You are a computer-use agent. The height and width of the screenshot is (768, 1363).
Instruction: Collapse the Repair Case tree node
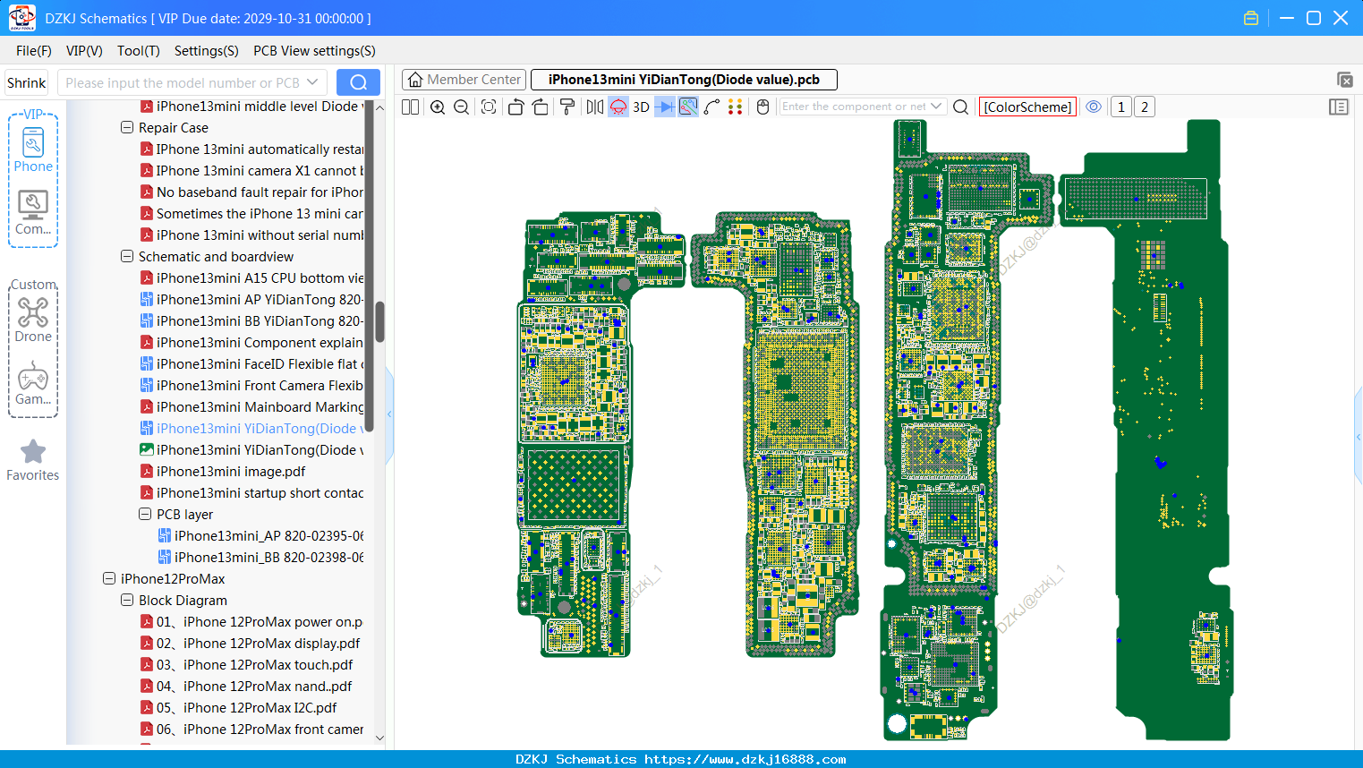(127, 128)
